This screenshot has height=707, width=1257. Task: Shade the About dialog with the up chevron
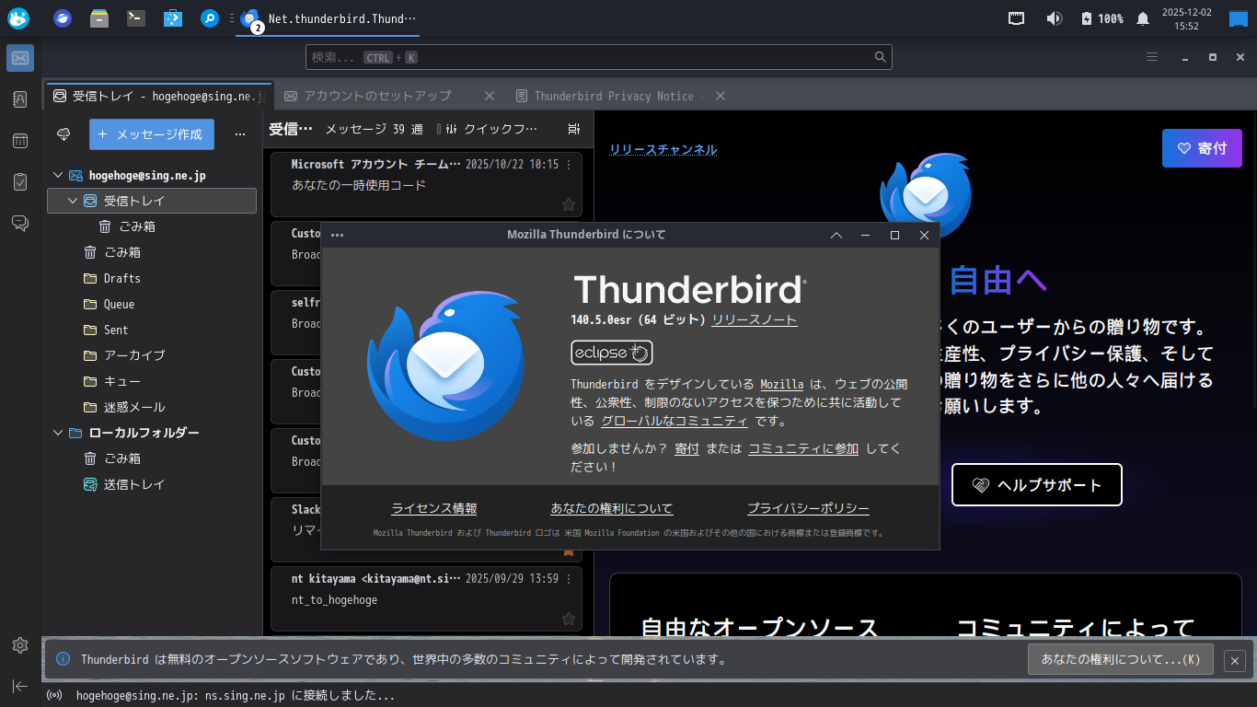tap(836, 235)
